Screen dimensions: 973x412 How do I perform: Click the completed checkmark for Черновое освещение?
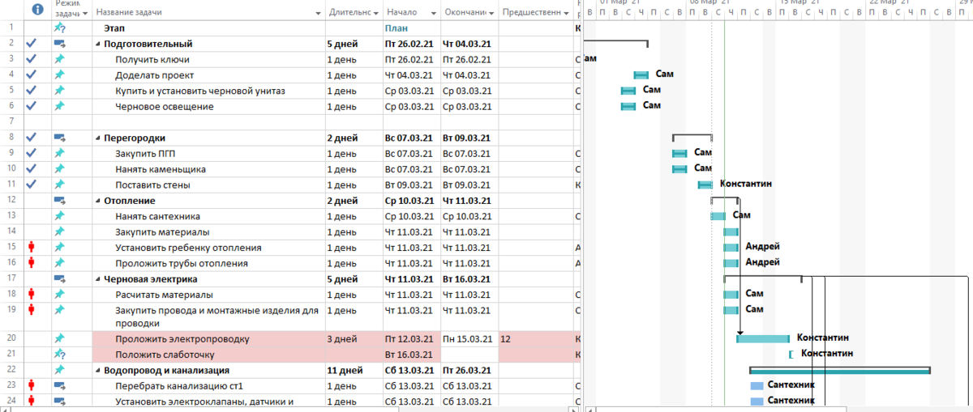pyautogui.click(x=32, y=106)
